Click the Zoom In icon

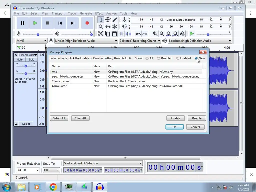tap(155, 34)
